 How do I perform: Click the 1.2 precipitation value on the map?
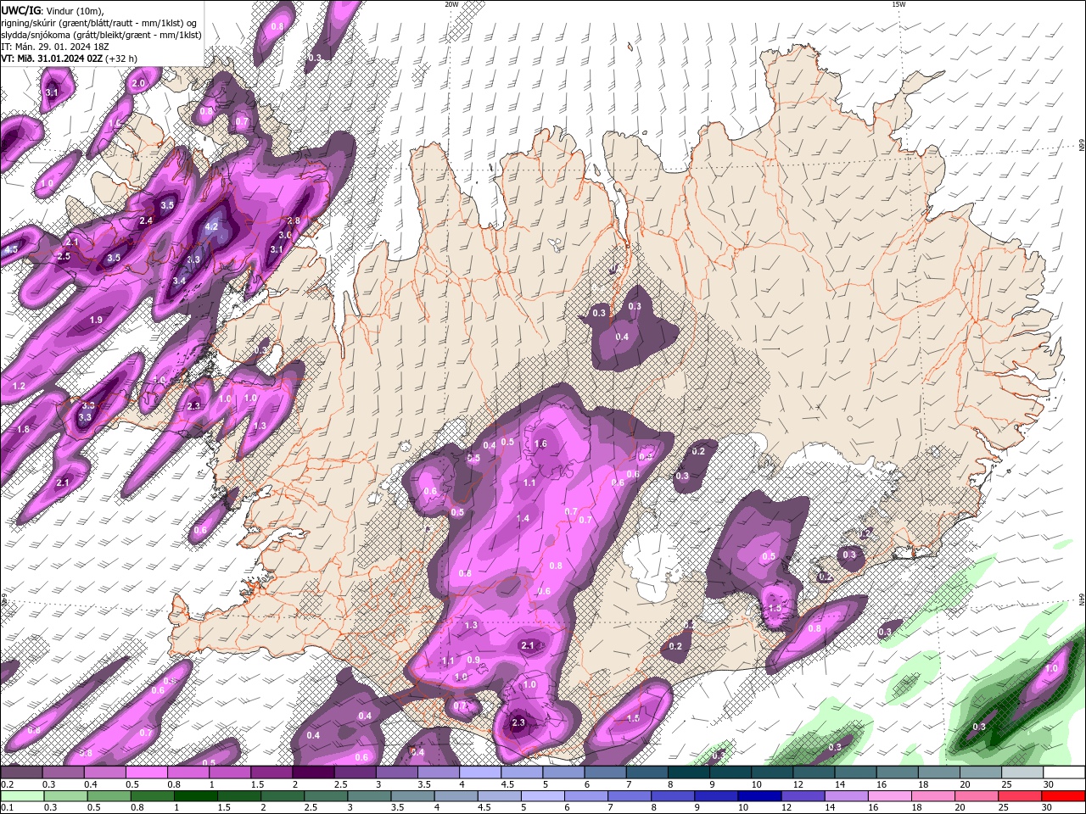point(19,386)
